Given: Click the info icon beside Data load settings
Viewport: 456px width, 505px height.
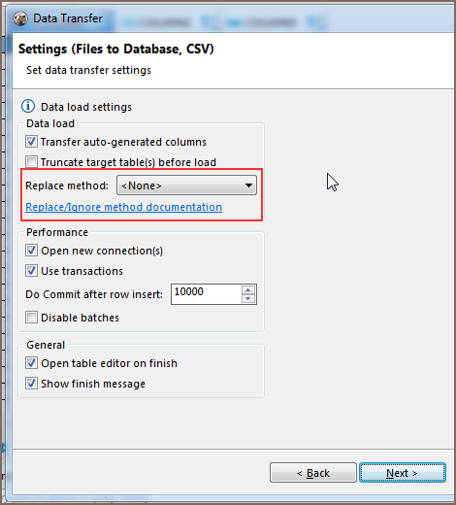Looking at the screenshot, I should (28, 106).
